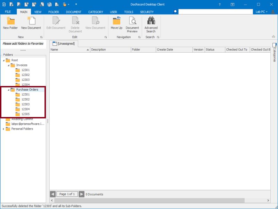The width and height of the screenshot is (278, 209).
Task: Click the hand pointer icon in the title bar
Action: [x=64, y=5]
